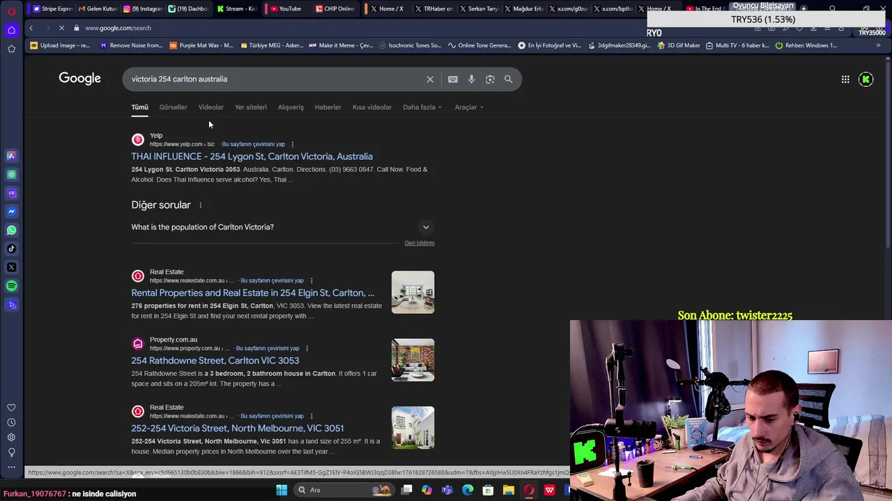The width and height of the screenshot is (892, 501).
Task: Click into the Google search input field
Action: pos(275,79)
